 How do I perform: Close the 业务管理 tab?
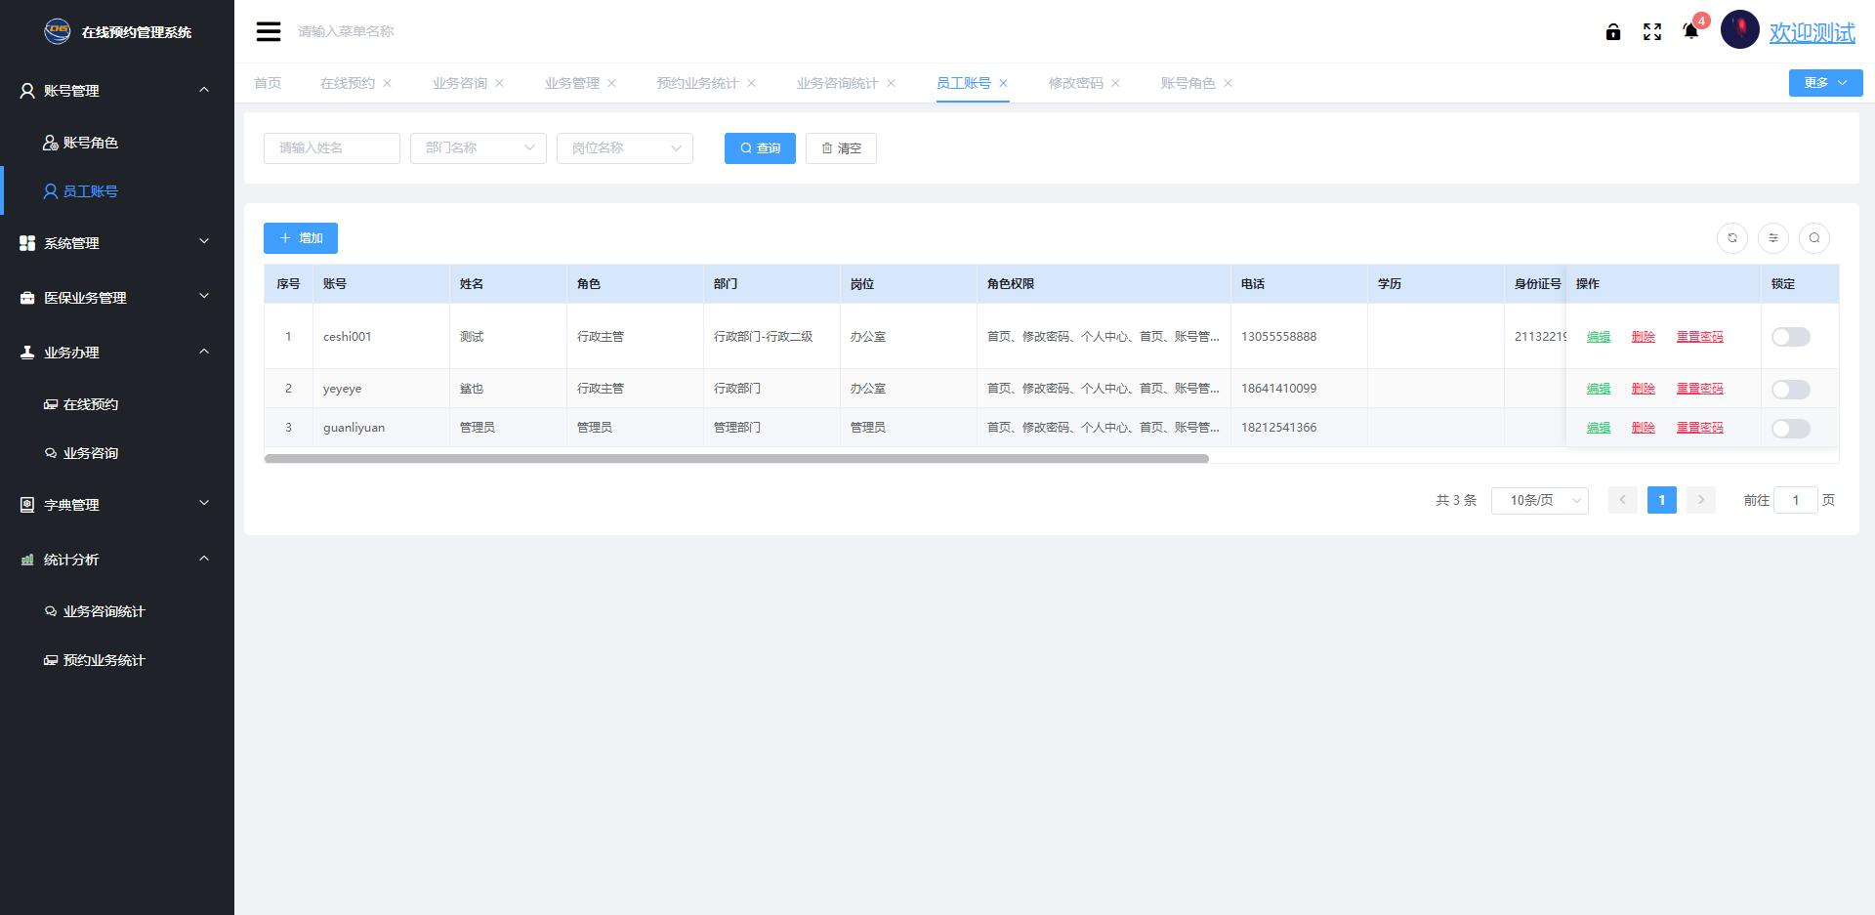[612, 83]
